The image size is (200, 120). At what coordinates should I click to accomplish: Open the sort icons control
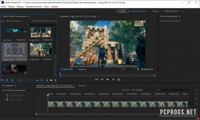click(42, 80)
